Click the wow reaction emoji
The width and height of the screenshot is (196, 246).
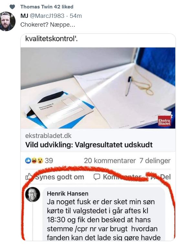click(x=40, y=161)
